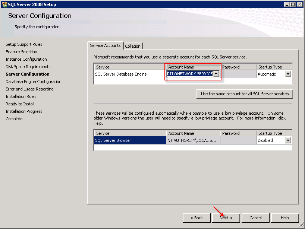Click the Back button

pos(196,218)
